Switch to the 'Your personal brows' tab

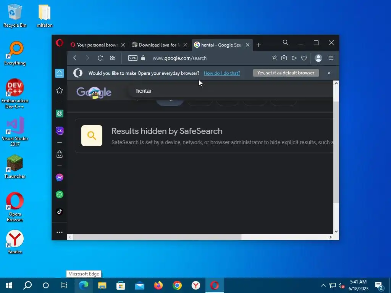97,45
